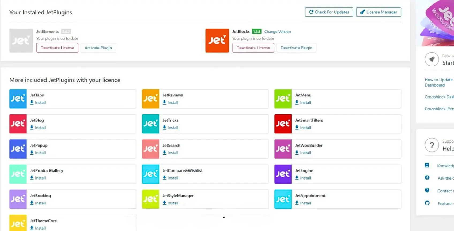Open Change Version for JetBlocks
Image resolution: width=454 pixels, height=231 pixels.
278,32
